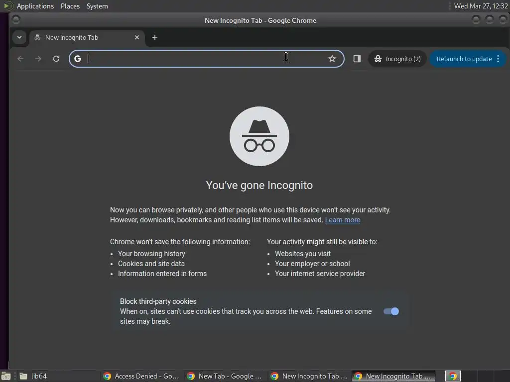
Task: Click the large incognito hat icon
Action: 259,136
